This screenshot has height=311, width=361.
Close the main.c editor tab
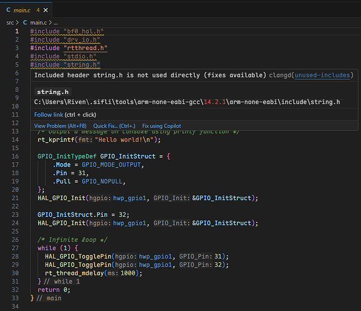tap(46, 10)
